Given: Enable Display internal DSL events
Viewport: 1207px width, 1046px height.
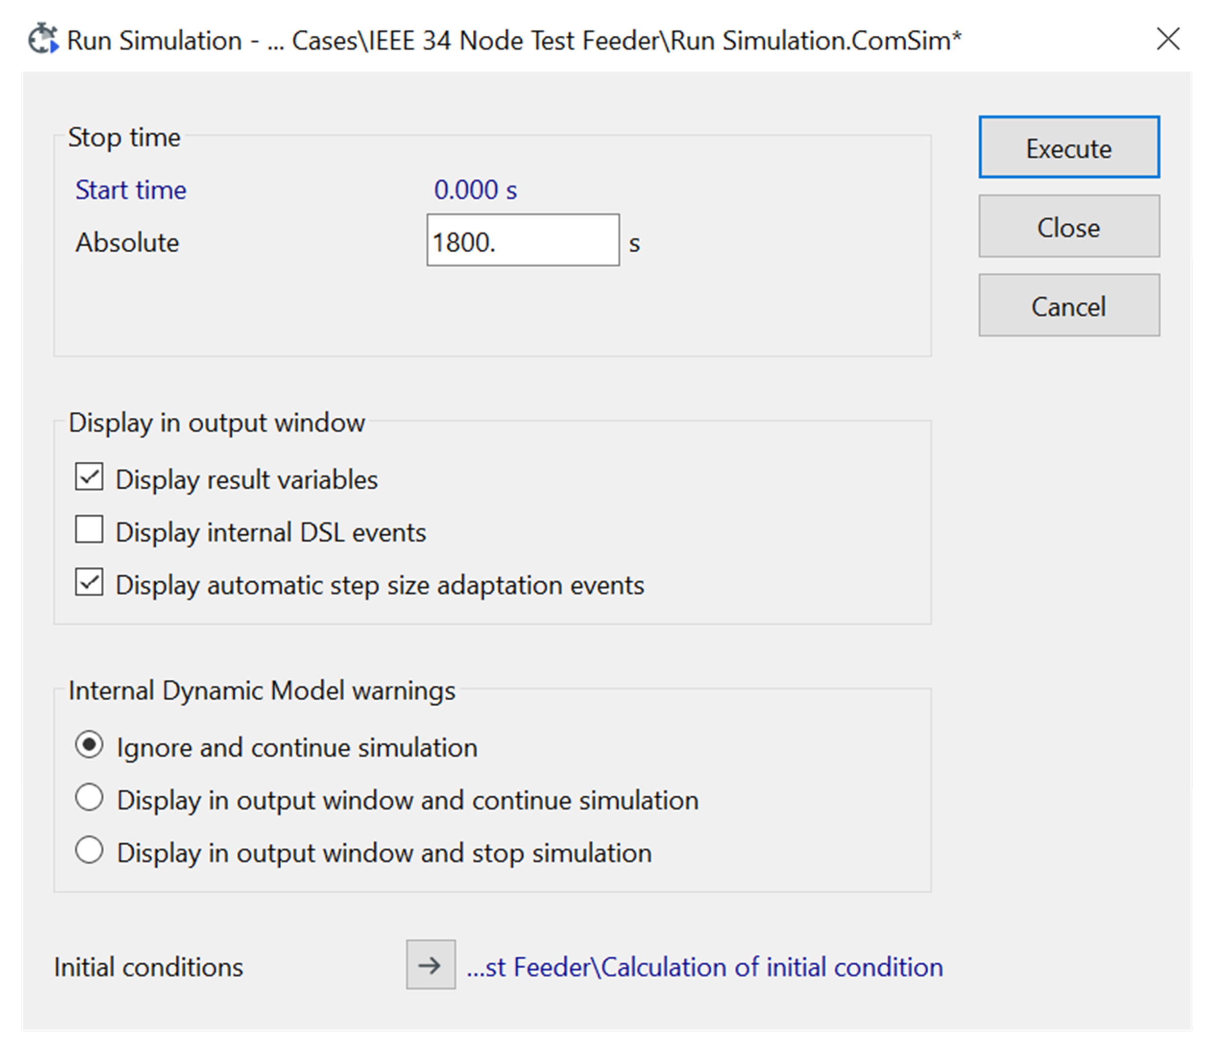Looking at the screenshot, I should click(89, 530).
